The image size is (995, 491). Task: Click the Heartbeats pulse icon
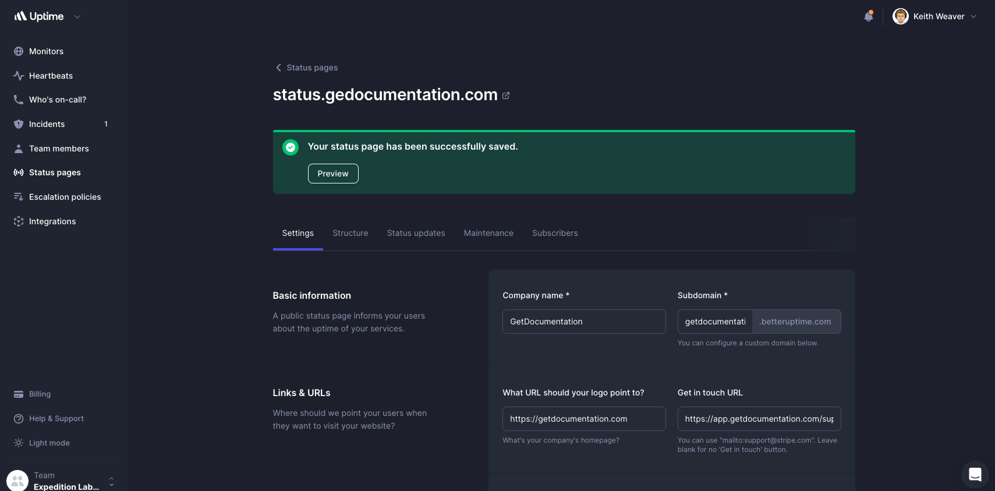point(19,76)
